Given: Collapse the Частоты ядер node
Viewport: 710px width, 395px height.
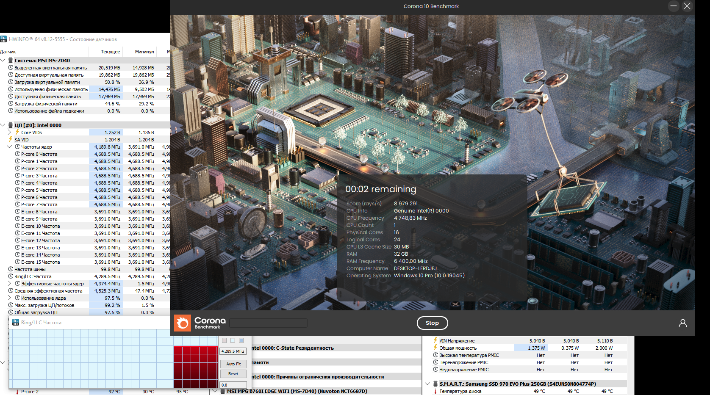Looking at the screenshot, I should coord(10,146).
